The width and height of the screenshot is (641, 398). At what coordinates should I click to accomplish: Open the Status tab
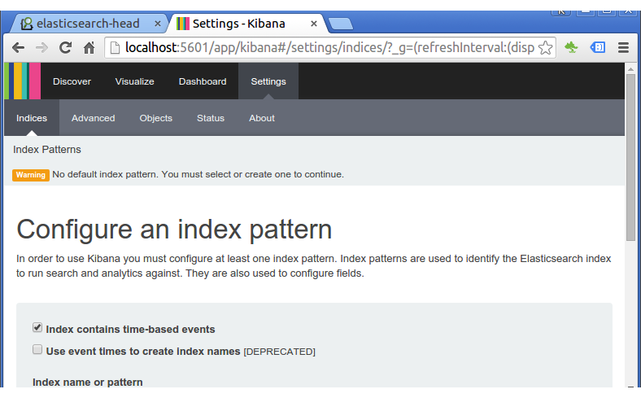tap(211, 118)
